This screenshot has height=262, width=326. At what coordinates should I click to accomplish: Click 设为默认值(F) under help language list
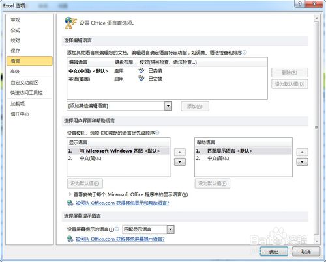[x=213, y=183]
